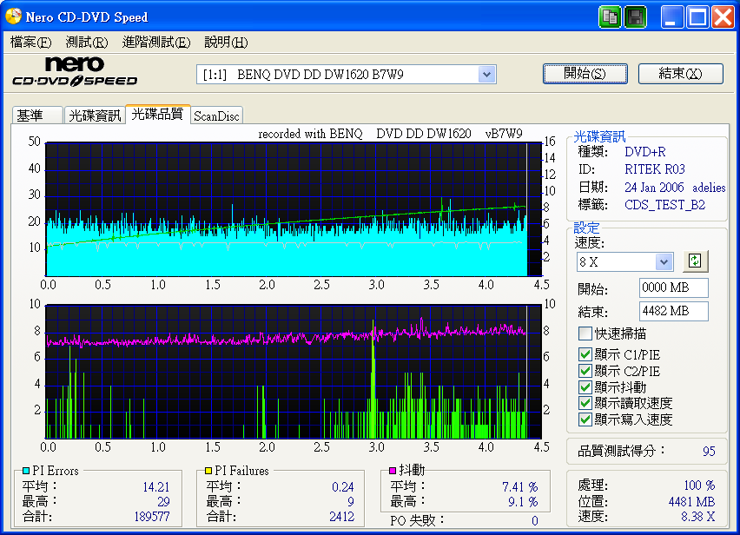The image size is (740, 535).
Task: Open the 檔案(F) menu
Action: tap(30, 43)
